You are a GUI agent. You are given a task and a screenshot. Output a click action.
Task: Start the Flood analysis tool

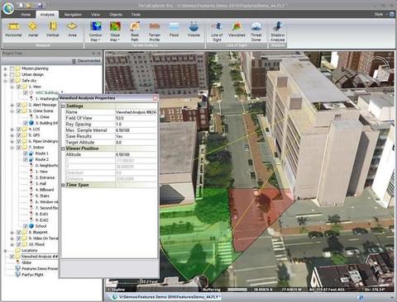pos(174,30)
